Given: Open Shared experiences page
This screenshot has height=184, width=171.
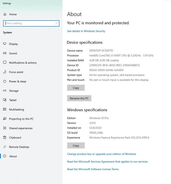Looking at the screenshot, I should [21, 128].
